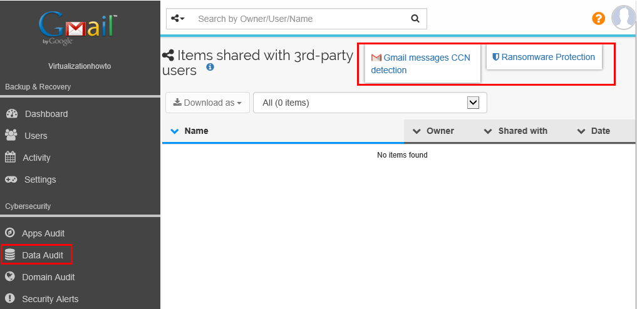Viewport: 637px width, 309px height.
Task: Click the Dashboard gauge icon
Action: point(12,114)
